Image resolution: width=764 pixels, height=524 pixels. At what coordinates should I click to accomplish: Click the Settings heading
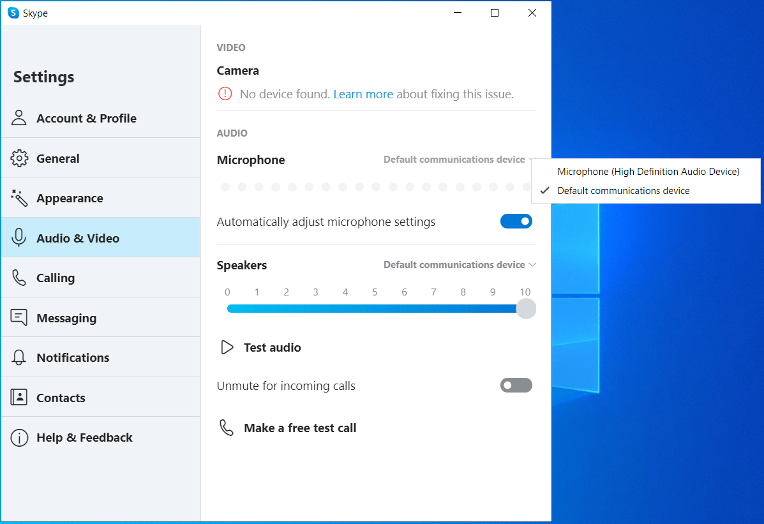pos(44,77)
